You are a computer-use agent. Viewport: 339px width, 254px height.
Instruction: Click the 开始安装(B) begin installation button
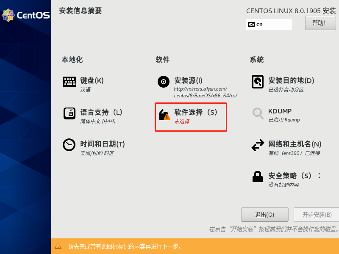coord(316,215)
